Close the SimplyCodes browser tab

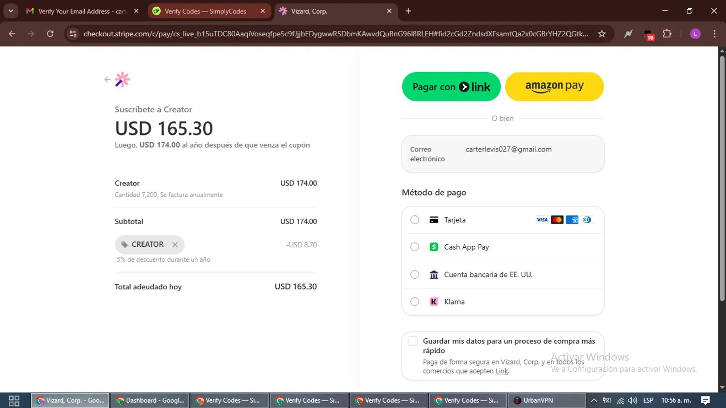tap(263, 11)
